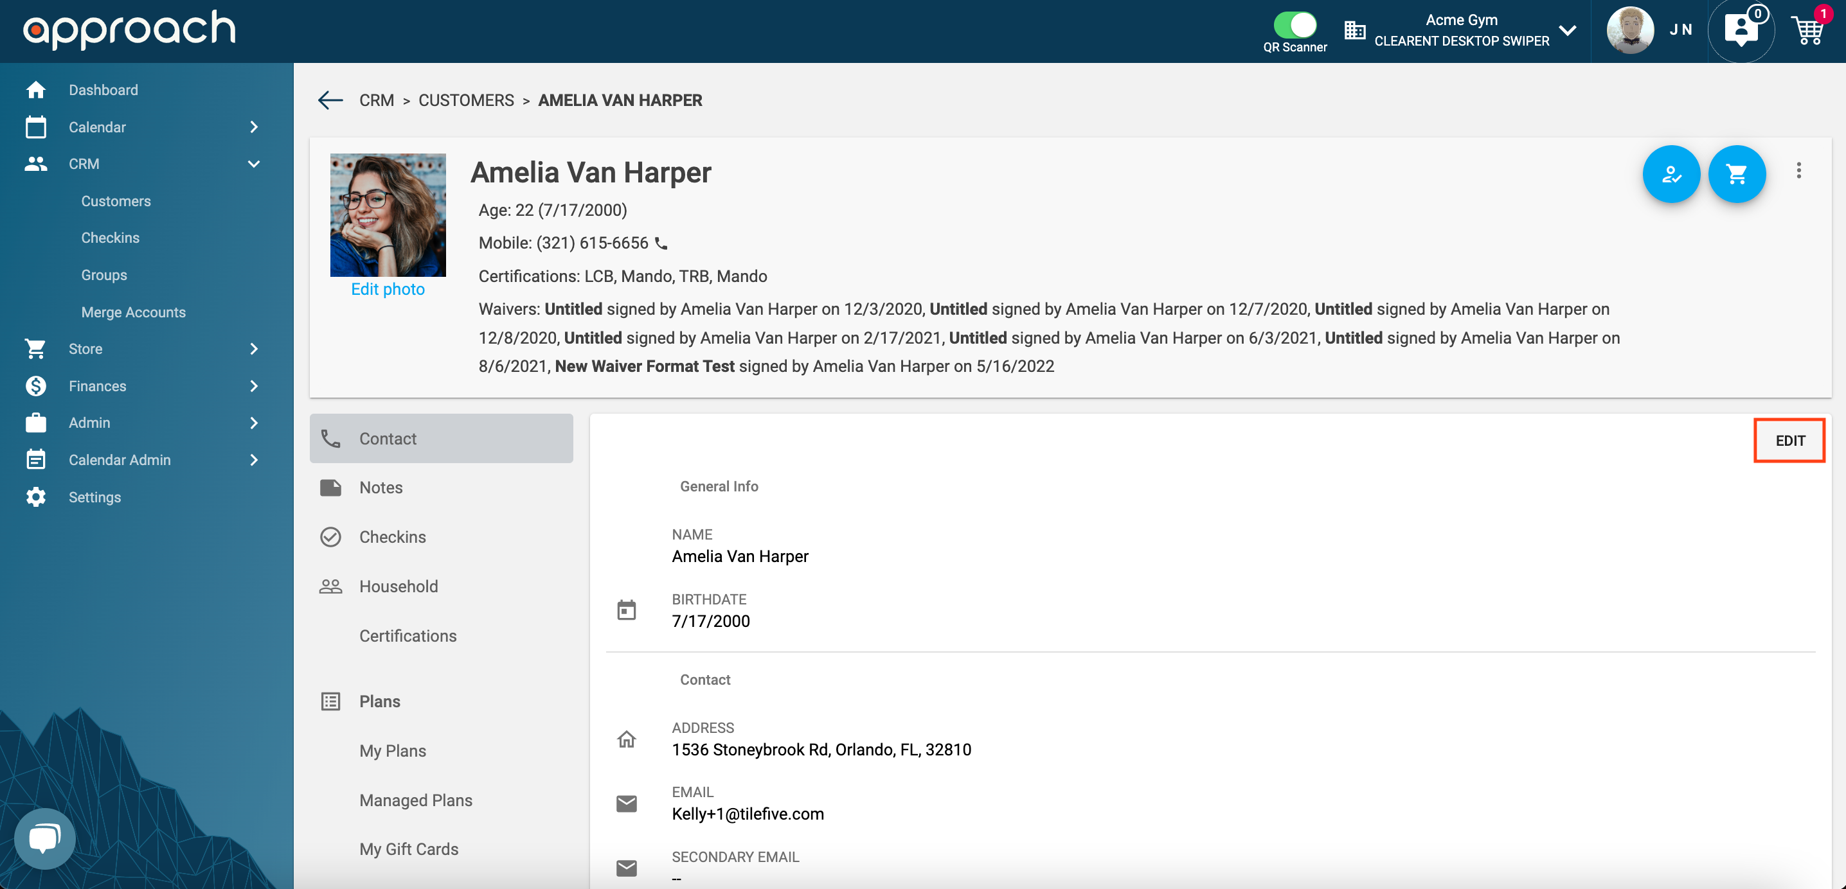The image size is (1846, 889).
Task: Open the My Gift Cards tab
Action: click(x=442, y=849)
